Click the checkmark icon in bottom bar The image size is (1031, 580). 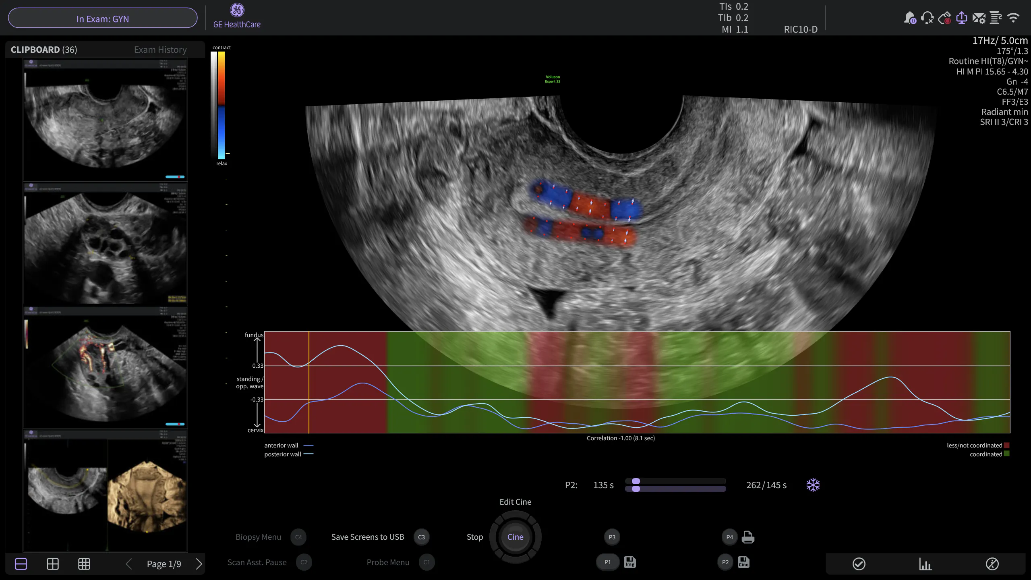pyautogui.click(x=859, y=564)
